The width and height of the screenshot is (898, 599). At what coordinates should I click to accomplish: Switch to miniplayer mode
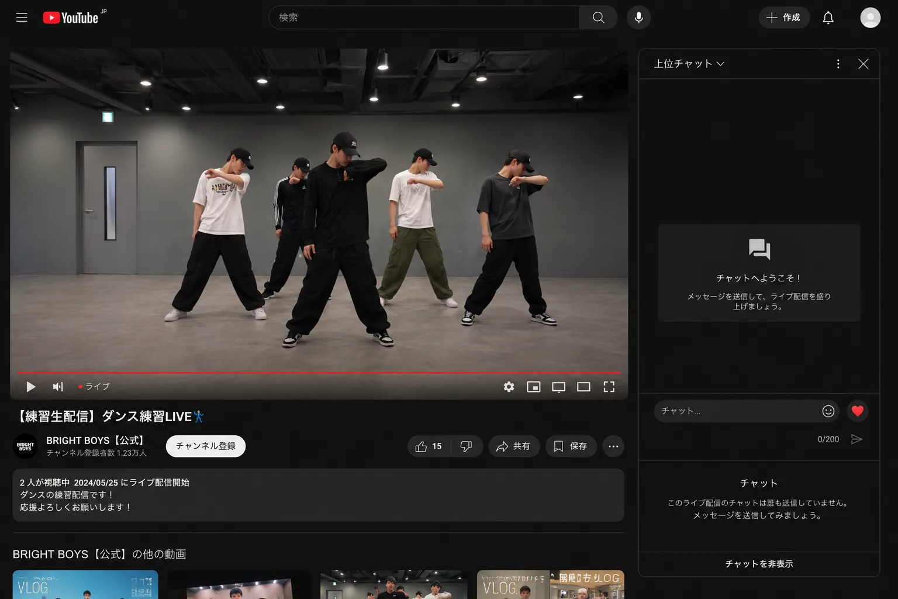coord(533,387)
